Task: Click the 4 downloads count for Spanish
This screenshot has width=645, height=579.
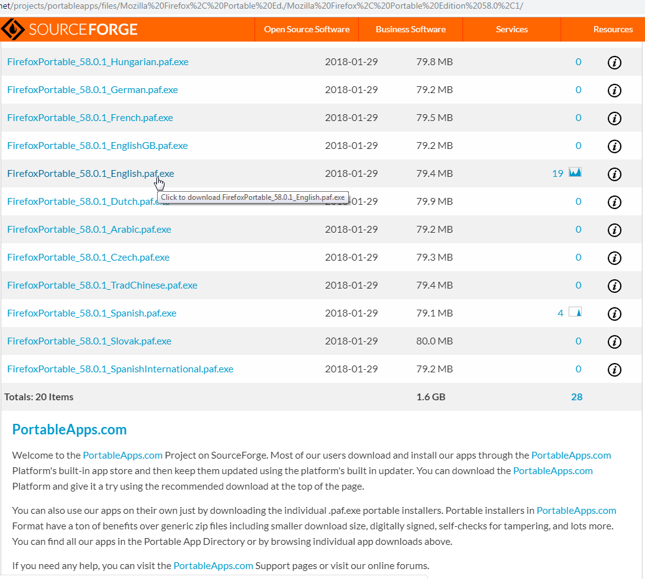Action: (x=560, y=313)
